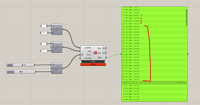Image resolution: width=200 pixels, height=105 pixels.
Task: Click the red 38ms profiler bar
Action: (x=93, y=65)
